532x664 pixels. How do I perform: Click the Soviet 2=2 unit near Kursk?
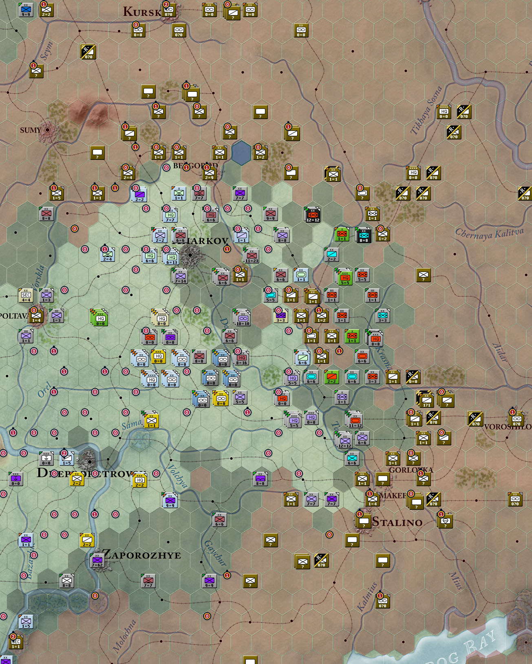tap(46, 9)
